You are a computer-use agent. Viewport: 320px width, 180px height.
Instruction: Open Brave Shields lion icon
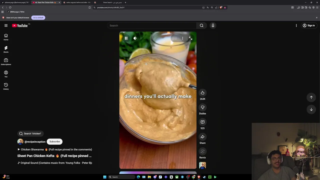point(221,7)
